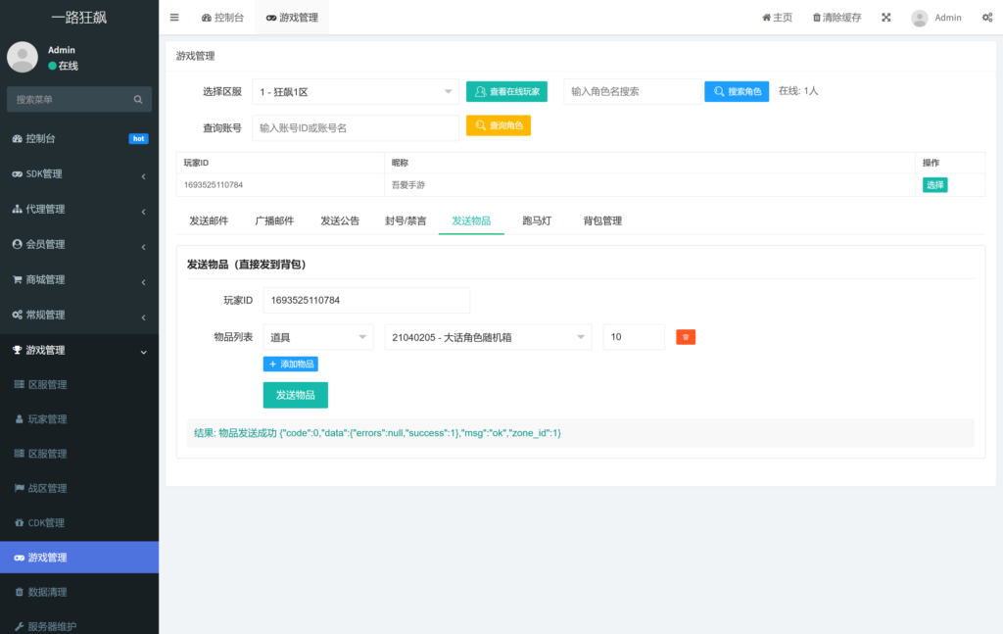Click the 商城管理 shopping cart icon
The image size is (1003, 634).
click(18, 279)
